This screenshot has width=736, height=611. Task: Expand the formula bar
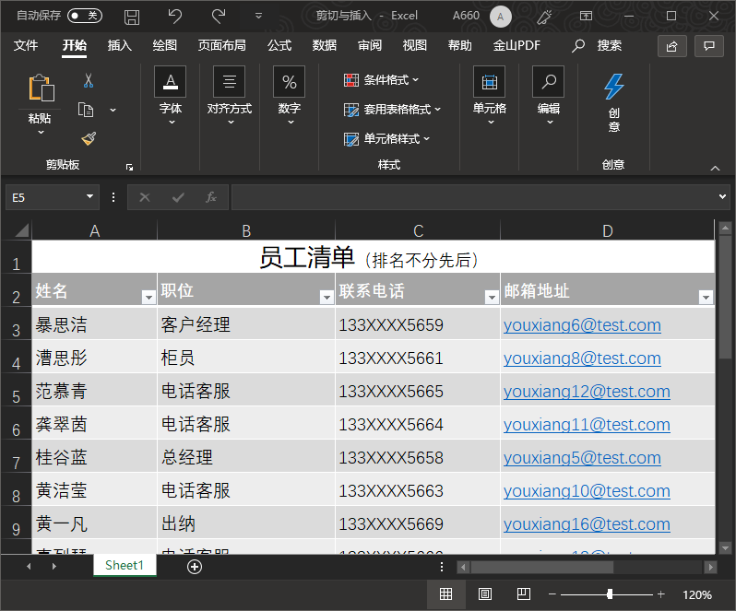pyautogui.click(x=722, y=197)
